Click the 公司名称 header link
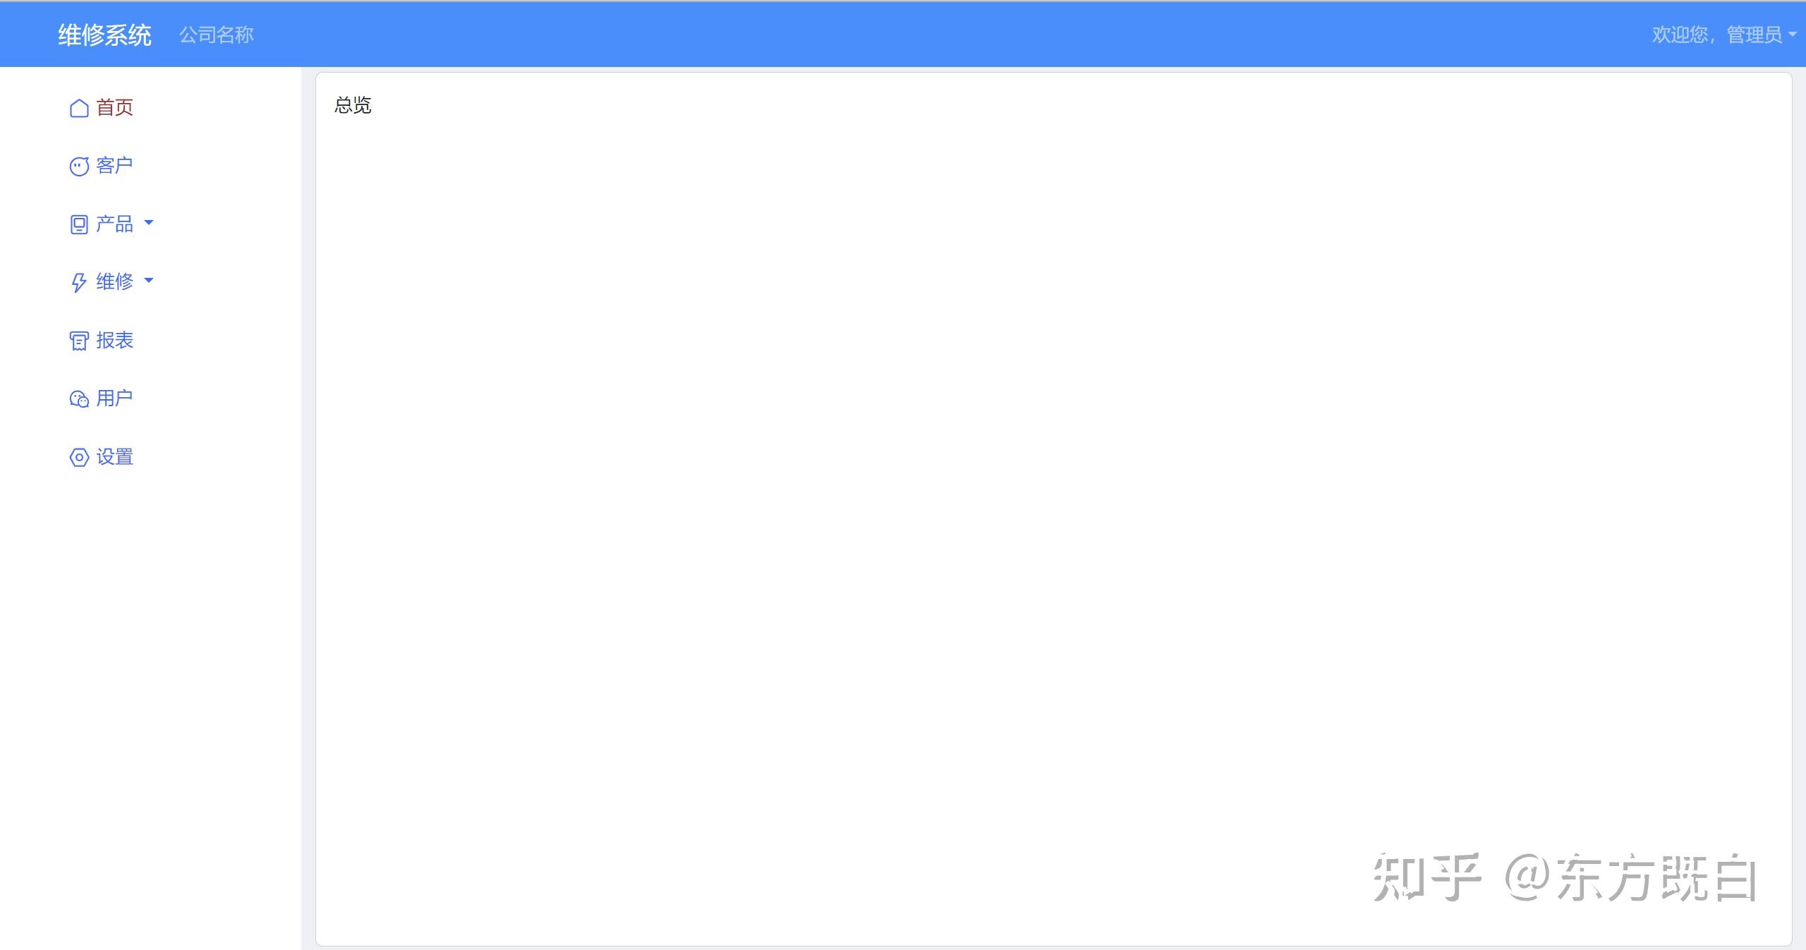Image resolution: width=1806 pixels, height=950 pixels. [217, 35]
